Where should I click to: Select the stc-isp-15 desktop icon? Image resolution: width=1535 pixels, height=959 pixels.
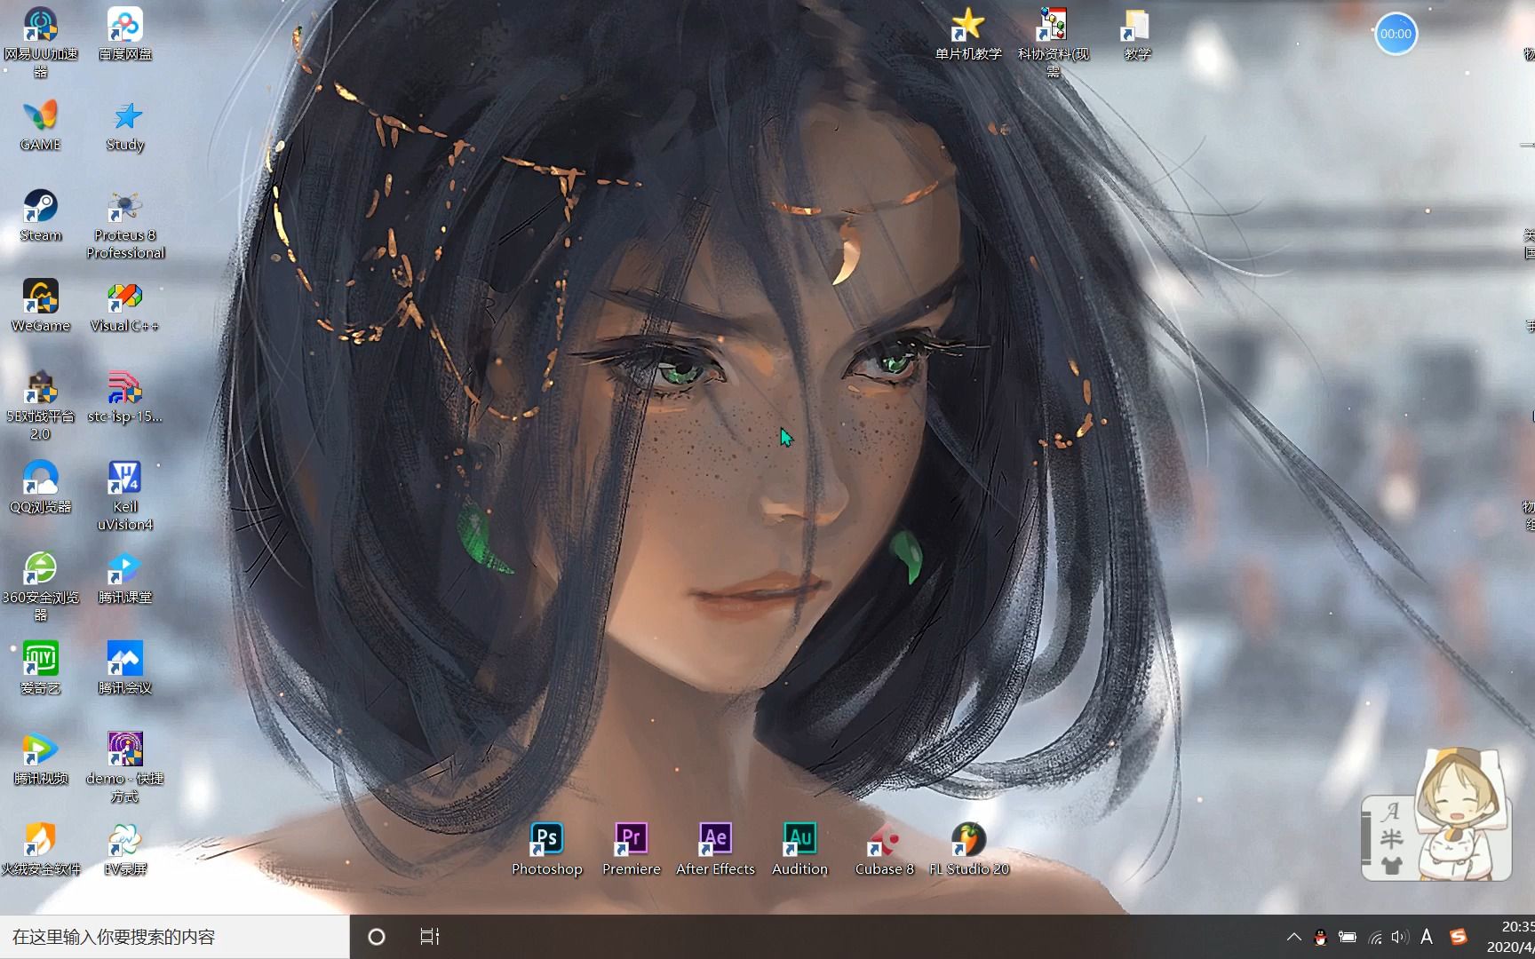(125, 397)
